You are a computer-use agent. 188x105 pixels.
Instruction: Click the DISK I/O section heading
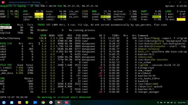point(6,43)
